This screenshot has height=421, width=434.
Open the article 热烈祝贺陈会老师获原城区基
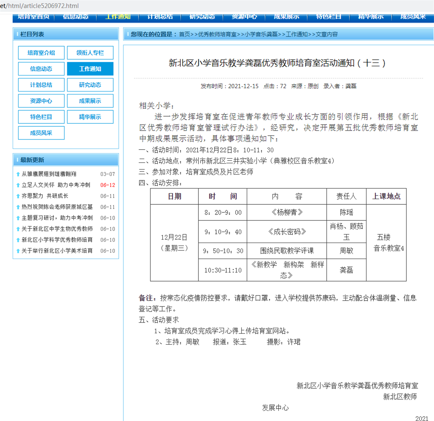tap(57, 207)
